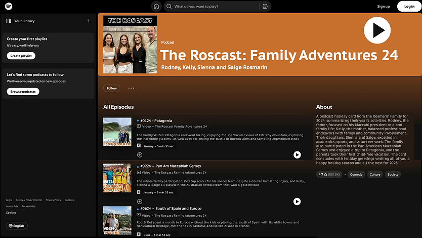
Task: Play the Pan Am Maccabiah Games episode
Action: point(297,202)
